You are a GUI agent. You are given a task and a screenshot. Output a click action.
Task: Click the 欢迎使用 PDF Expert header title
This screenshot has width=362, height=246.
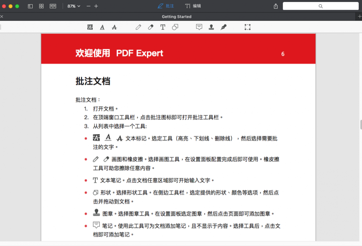click(119, 53)
